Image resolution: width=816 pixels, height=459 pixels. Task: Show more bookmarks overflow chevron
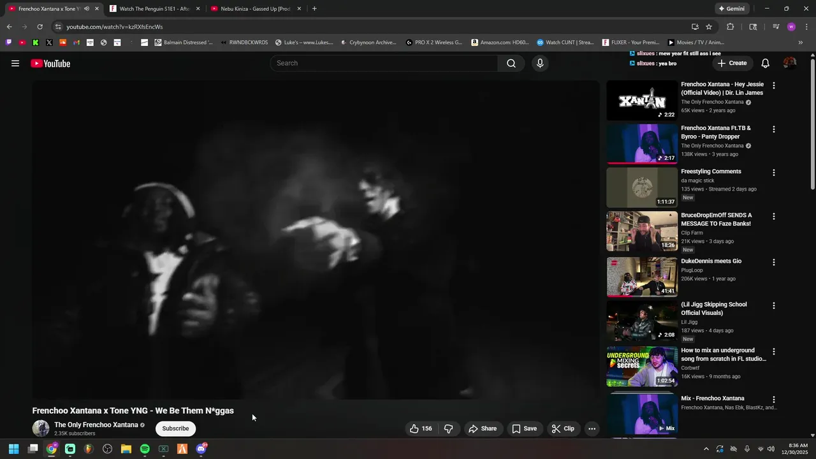(x=801, y=43)
